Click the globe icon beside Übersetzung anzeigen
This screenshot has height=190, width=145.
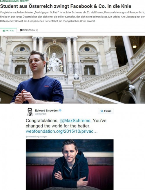point(27,136)
